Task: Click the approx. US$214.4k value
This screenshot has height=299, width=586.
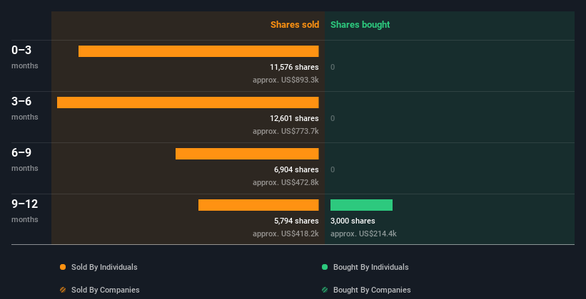Action: [x=363, y=234]
